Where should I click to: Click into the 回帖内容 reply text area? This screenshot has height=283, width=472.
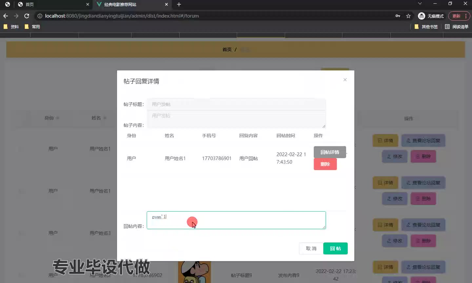(x=236, y=220)
